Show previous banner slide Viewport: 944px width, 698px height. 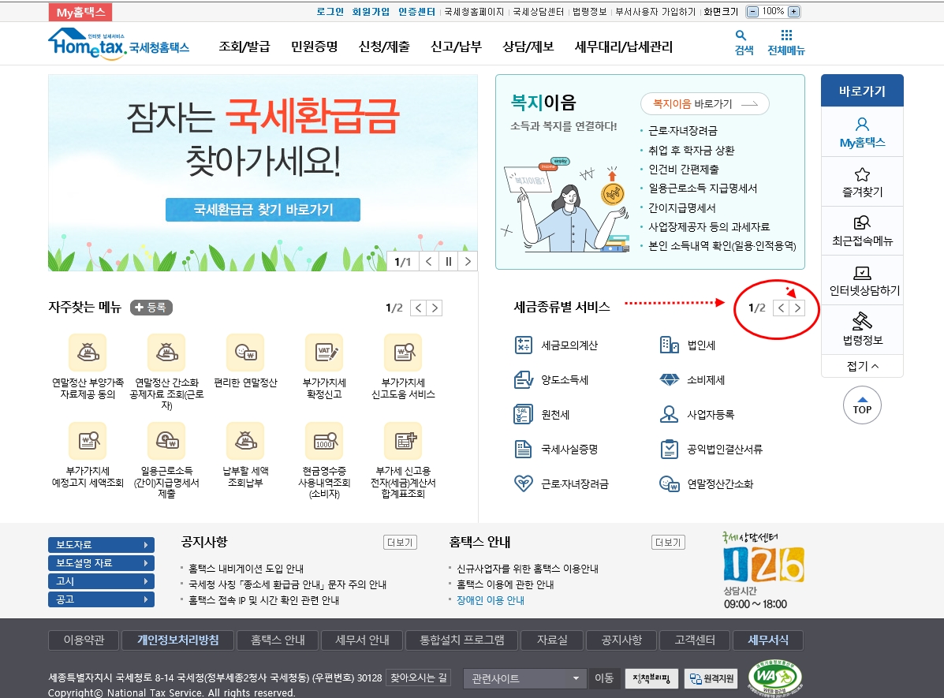(429, 261)
